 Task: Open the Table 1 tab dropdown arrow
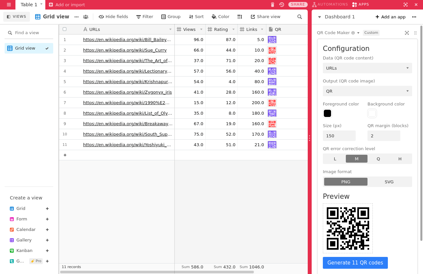point(41,4)
